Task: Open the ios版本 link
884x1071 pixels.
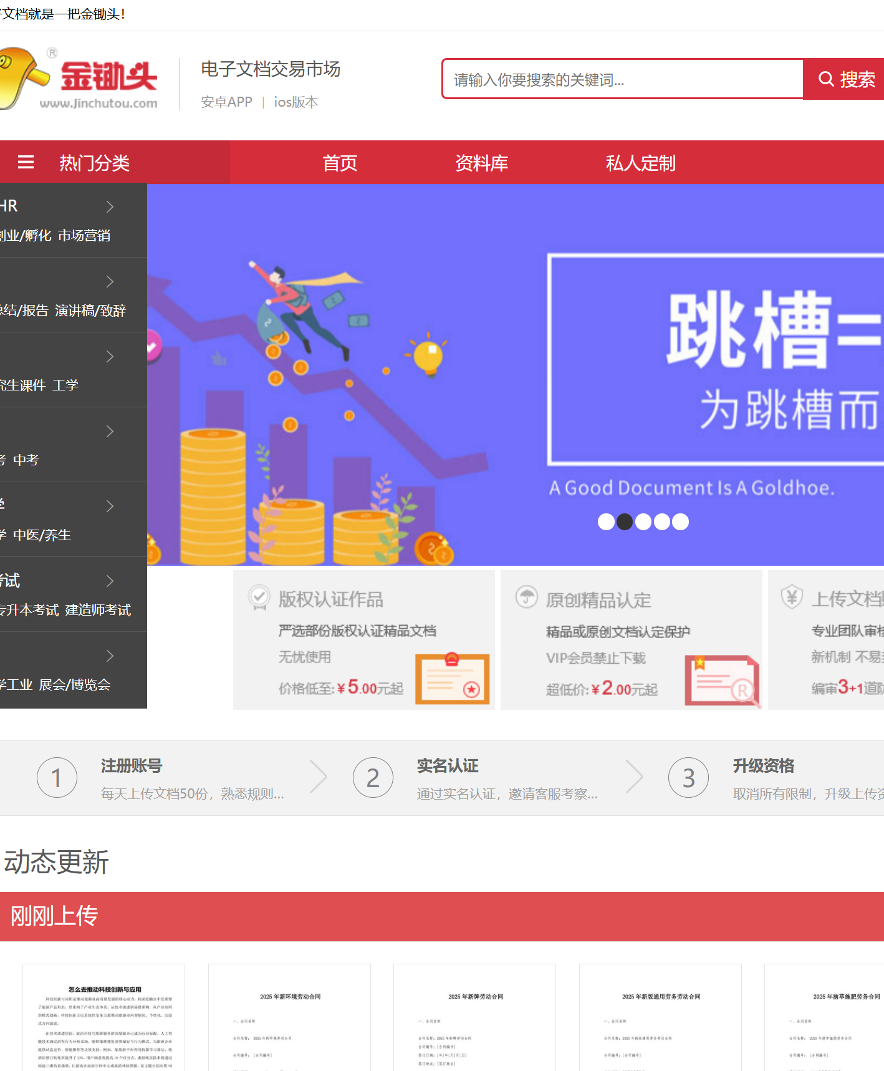Action: click(296, 102)
